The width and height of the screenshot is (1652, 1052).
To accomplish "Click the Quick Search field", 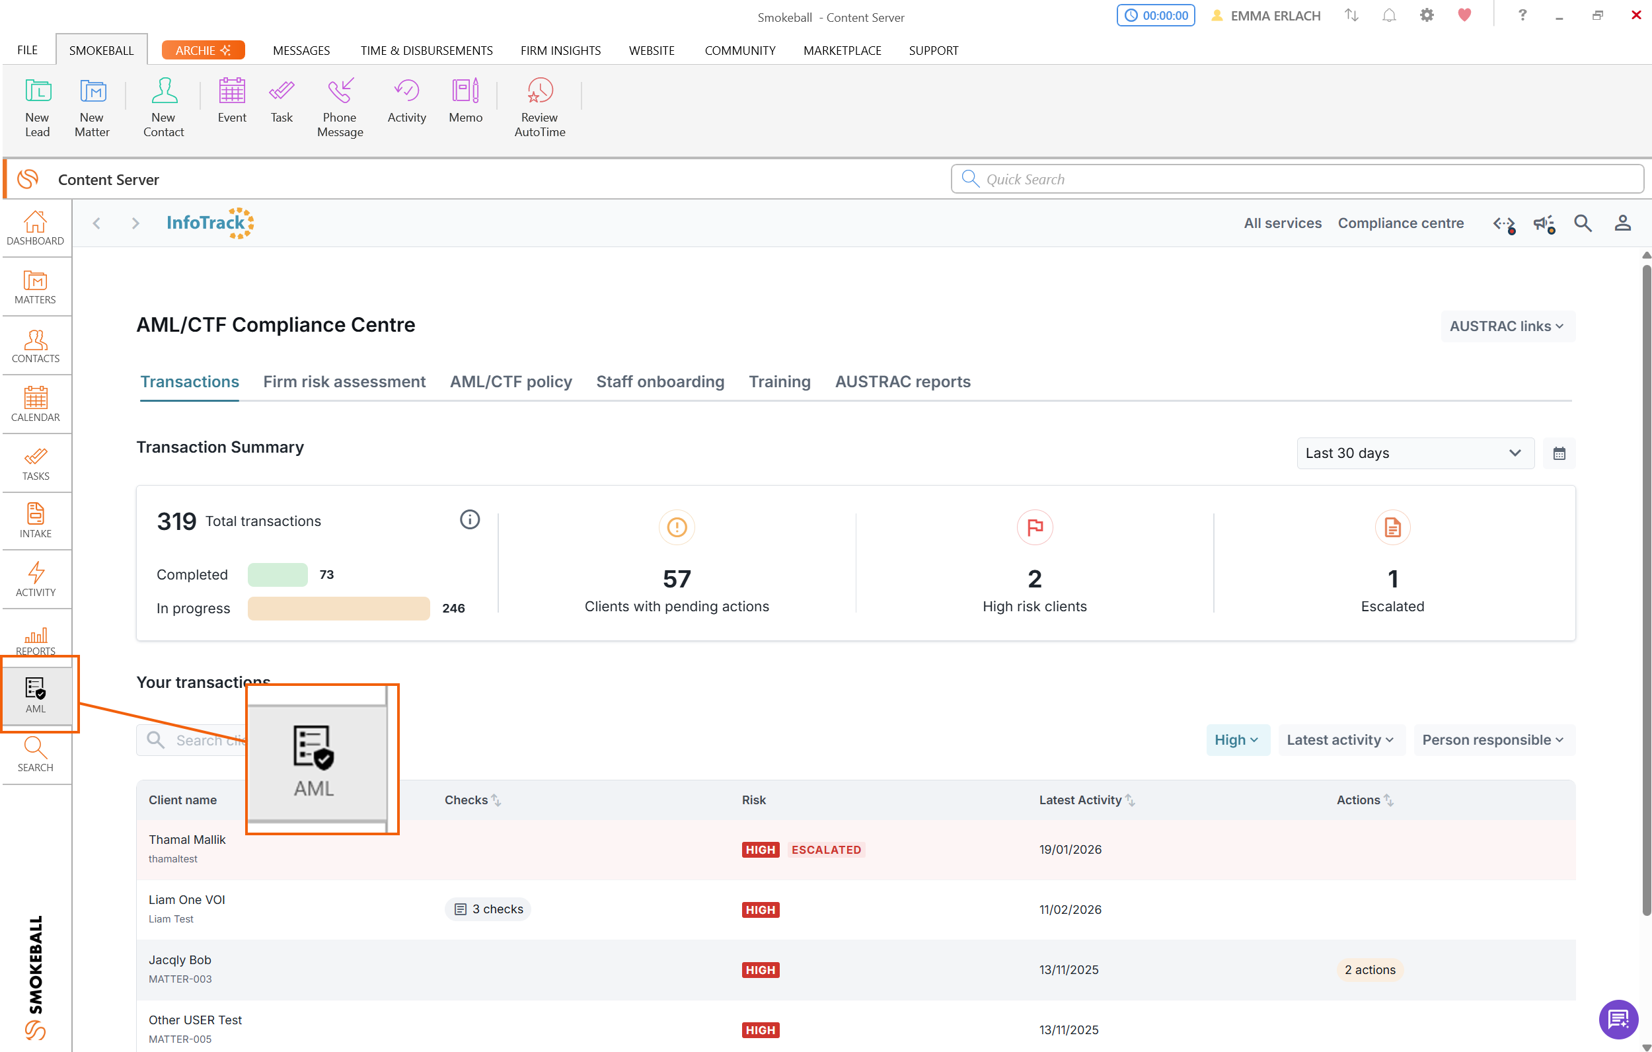I will point(1296,179).
